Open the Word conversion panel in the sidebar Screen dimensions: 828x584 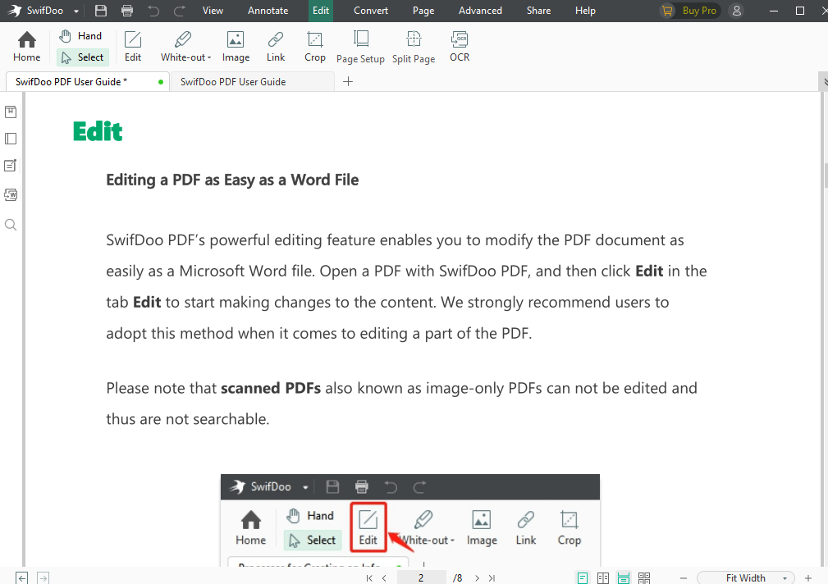[11, 195]
